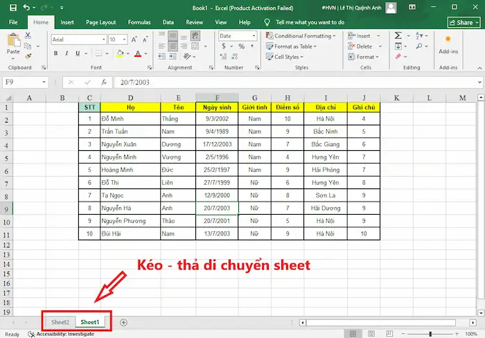
Task: Click the Increase Font Size icon
Action: 134,39
